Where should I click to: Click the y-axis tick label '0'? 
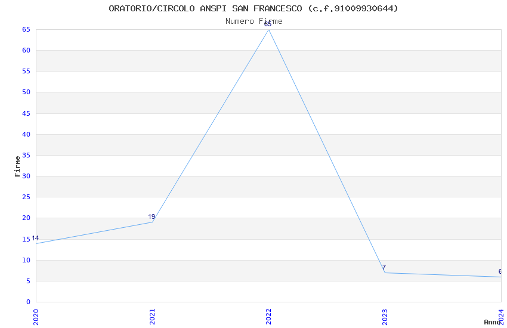pos(28,302)
